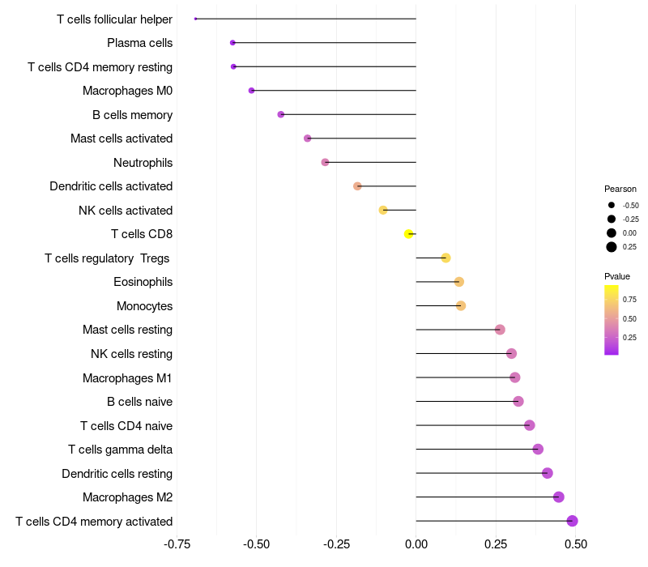Select the Plasma cells lollipop dot

click(232, 42)
